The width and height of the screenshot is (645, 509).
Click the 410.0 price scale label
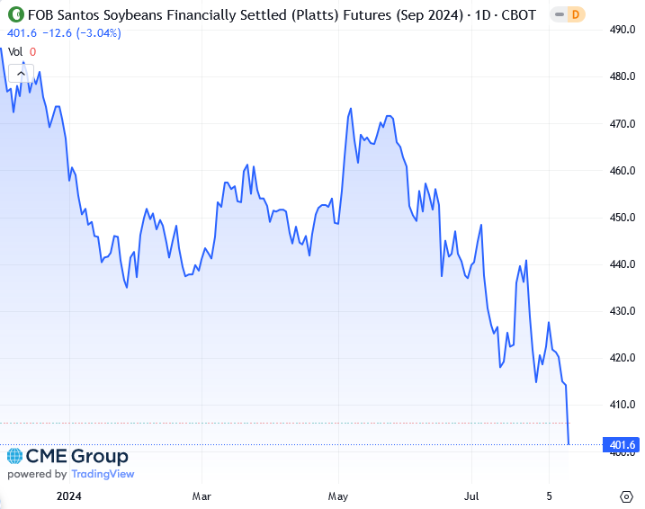pyautogui.click(x=623, y=405)
